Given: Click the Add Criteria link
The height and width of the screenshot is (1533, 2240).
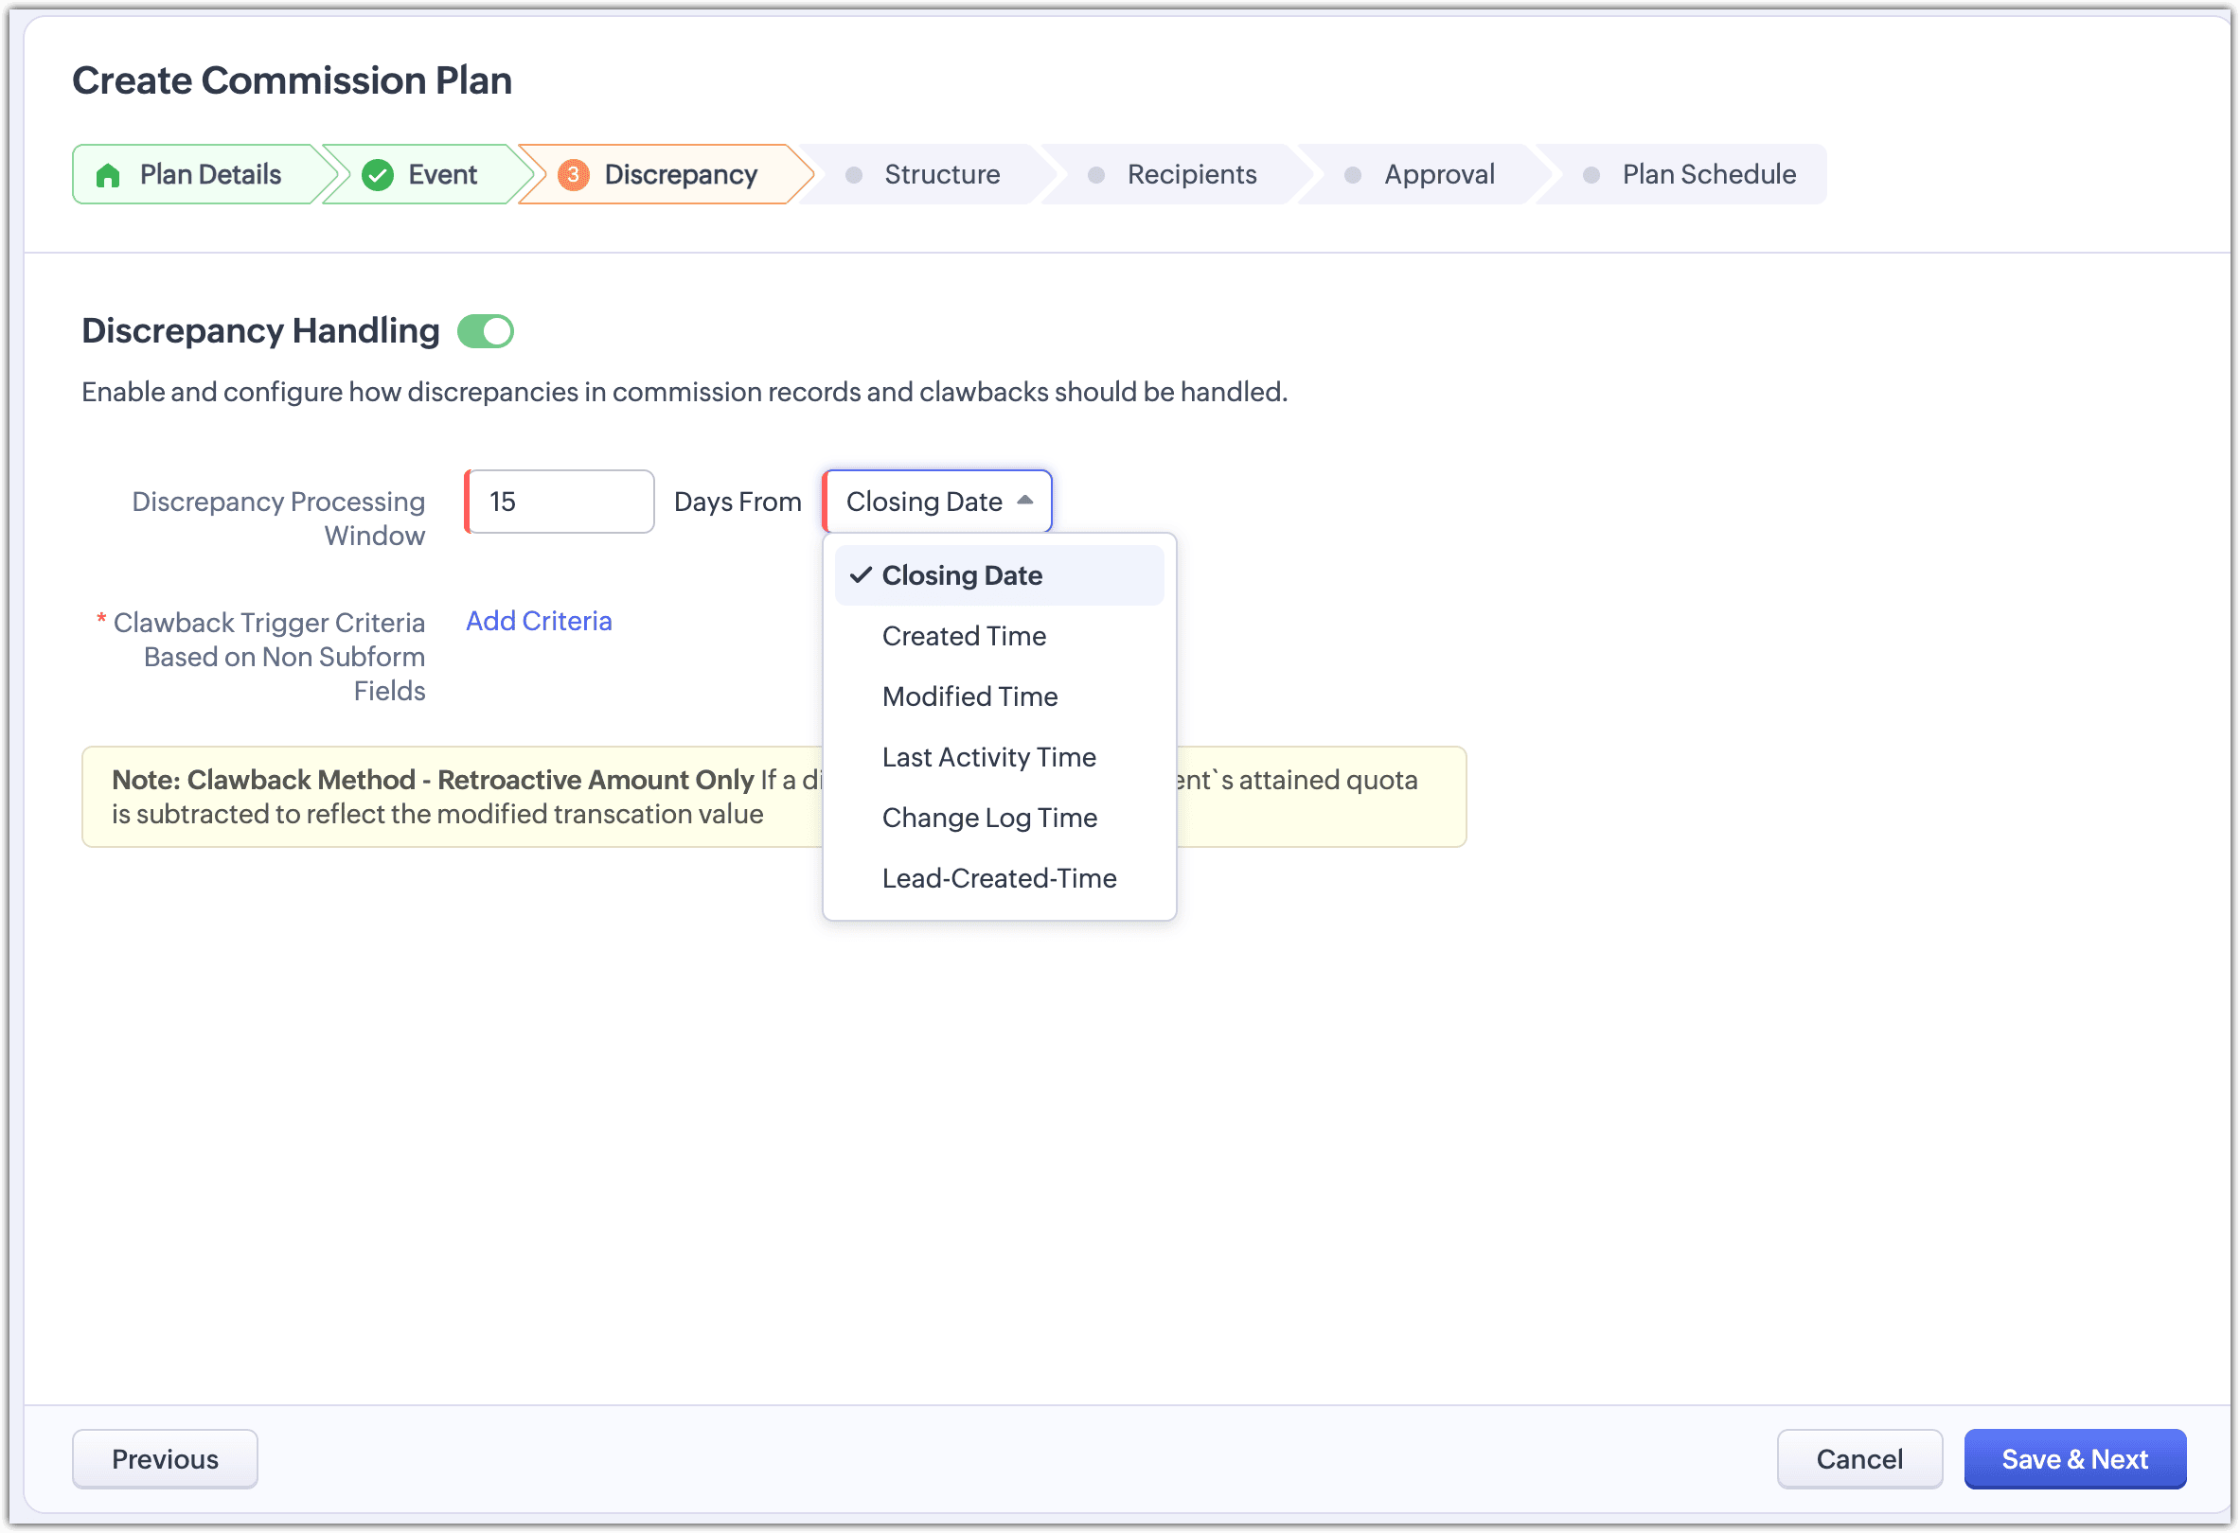Looking at the screenshot, I should point(539,622).
